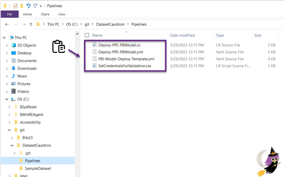Collapse the DatasetCauldron tree node

(12, 146)
